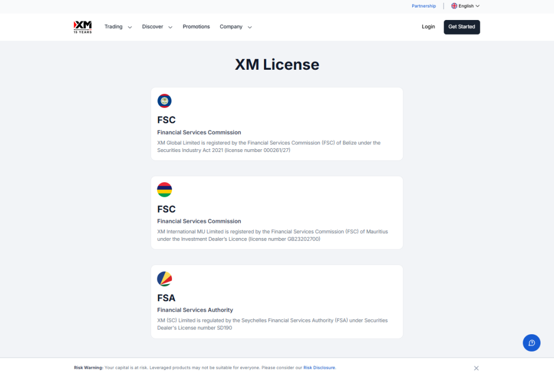Viewport: 554px width, 377px height.
Task: Click the Financial Services Authority subheading
Action: [195, 310]
